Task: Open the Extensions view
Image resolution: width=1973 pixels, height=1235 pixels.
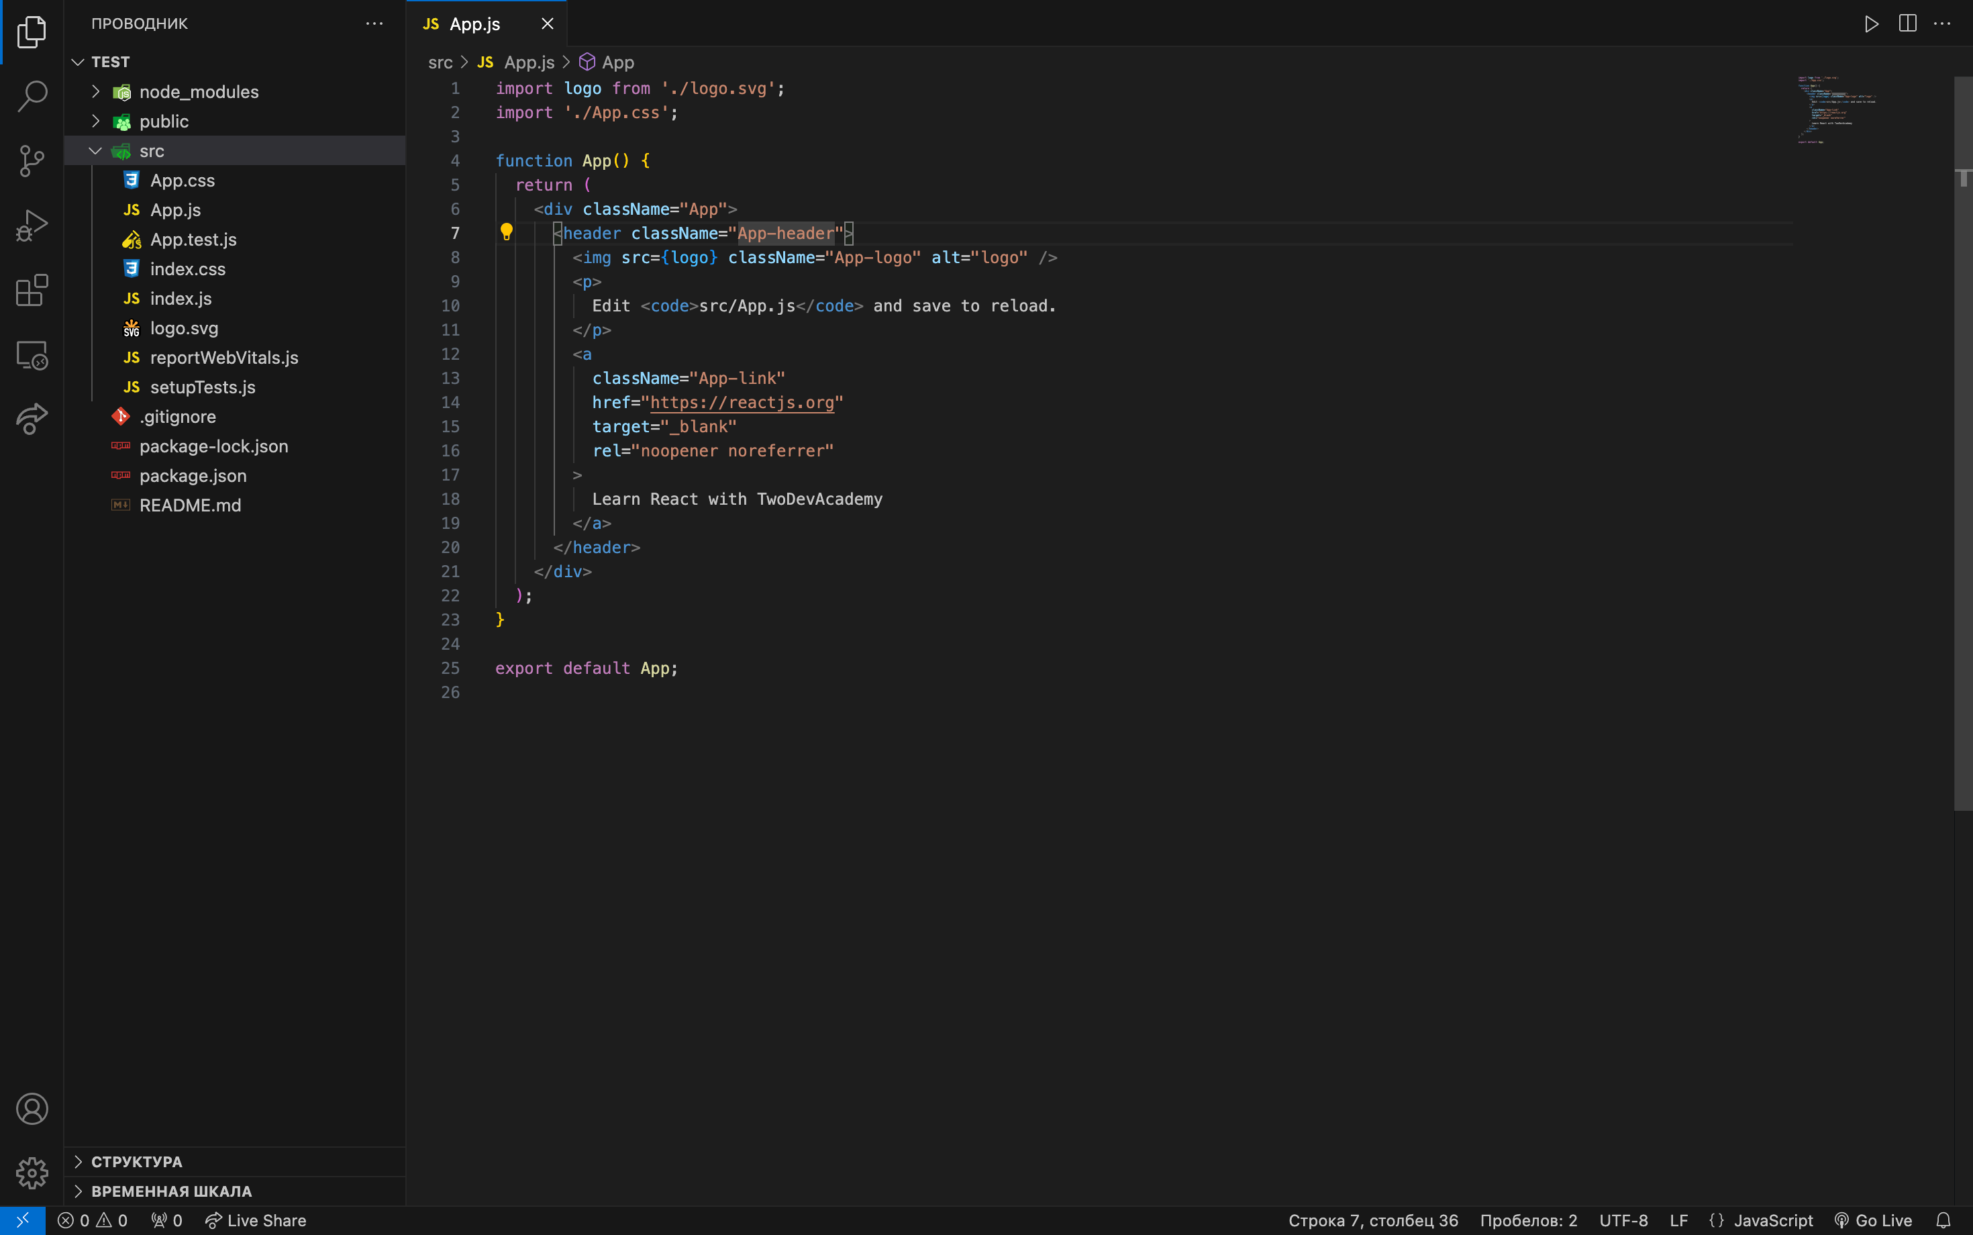Action: click(x=32, y=290)
